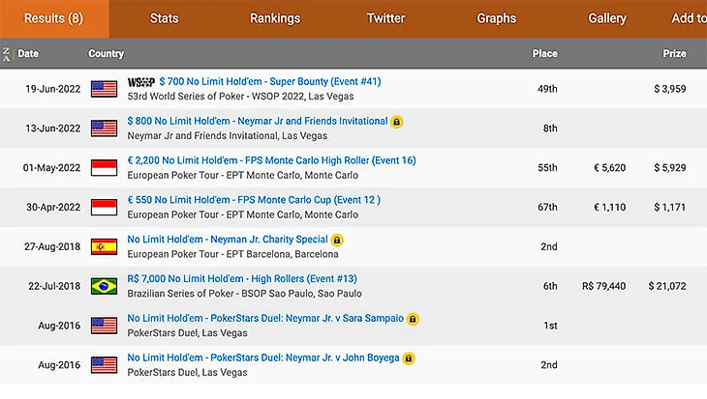Open Neyman Jr. Charity Special event link
Viewport: 707px width, 399px height.
228,240
